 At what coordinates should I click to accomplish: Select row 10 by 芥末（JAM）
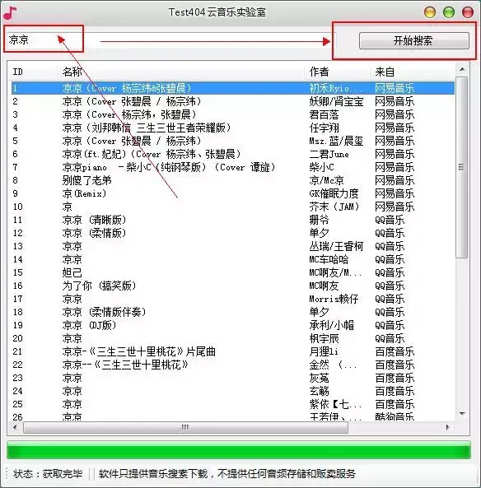(233, 207)
